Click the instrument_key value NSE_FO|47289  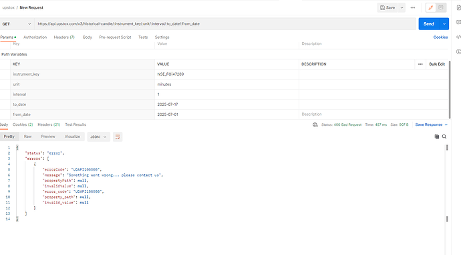pyautogui.click(x=170, y=74)
